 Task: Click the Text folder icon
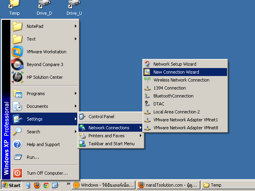pos(18,39)
